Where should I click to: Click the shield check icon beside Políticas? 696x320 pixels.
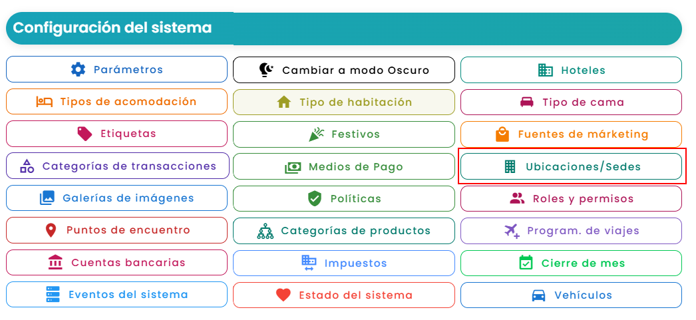pyautogui.click(x=314, y=198)
